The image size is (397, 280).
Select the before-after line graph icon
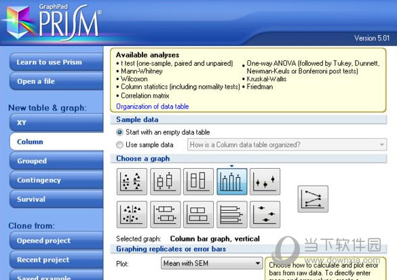[313, 199]
